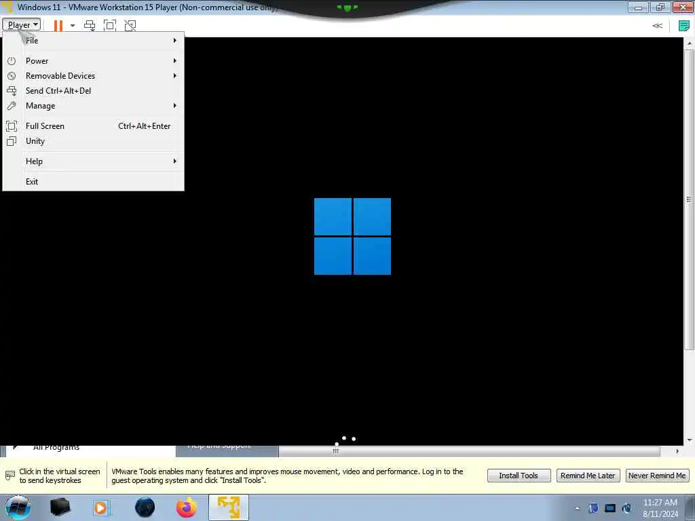695x521 pixels.
Task: Click Remind Me Later button
Action: pyautogui.click(x=588, y=476)
